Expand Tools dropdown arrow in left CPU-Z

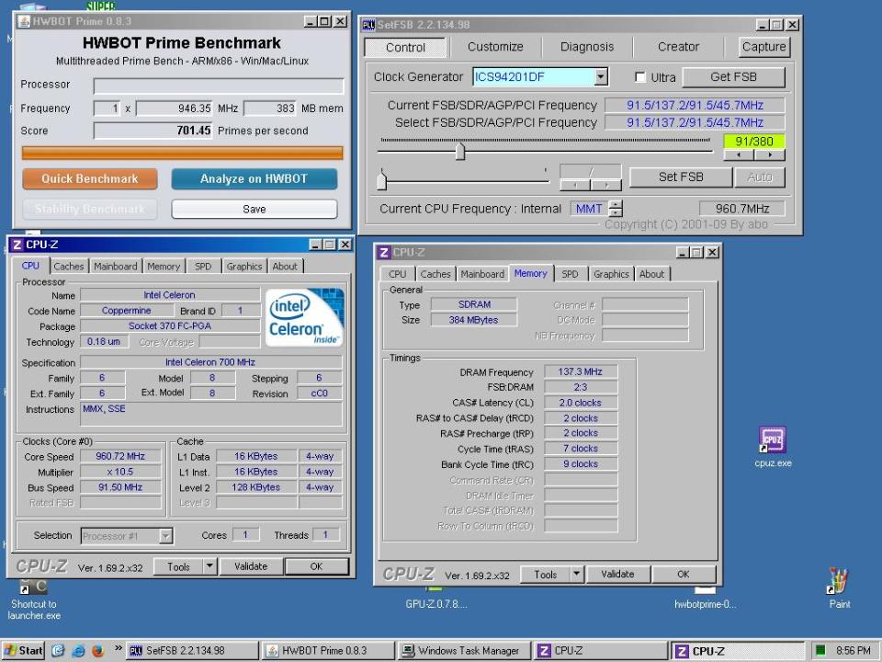click(209, 565)
